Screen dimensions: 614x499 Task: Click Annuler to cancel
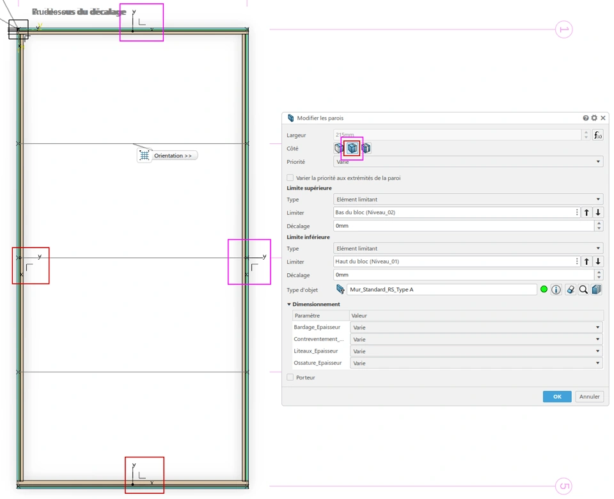point(589,397)
